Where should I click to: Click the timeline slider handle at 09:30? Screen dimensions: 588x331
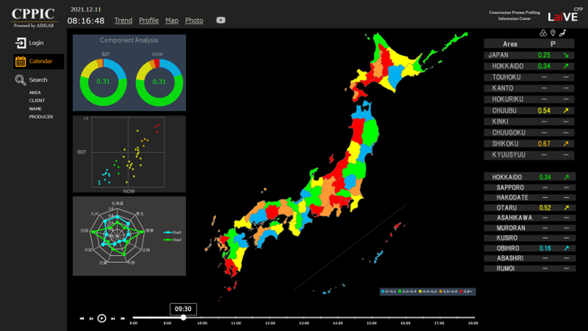point(183,317)
